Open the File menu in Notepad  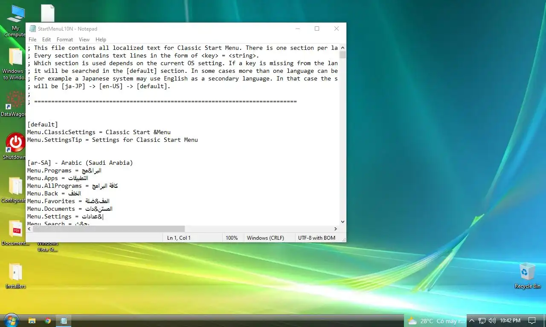coord(32,40)
